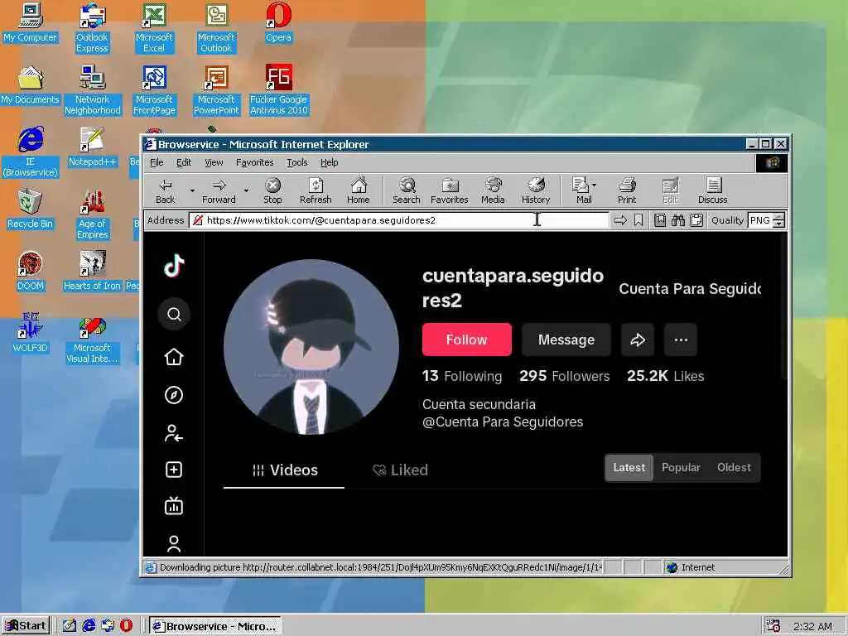Click the Discuss toolbar button

click(x=712, y=191)
